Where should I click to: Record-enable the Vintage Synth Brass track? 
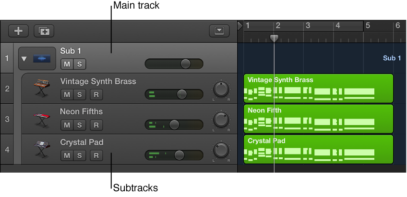click(x=96, y=95)
